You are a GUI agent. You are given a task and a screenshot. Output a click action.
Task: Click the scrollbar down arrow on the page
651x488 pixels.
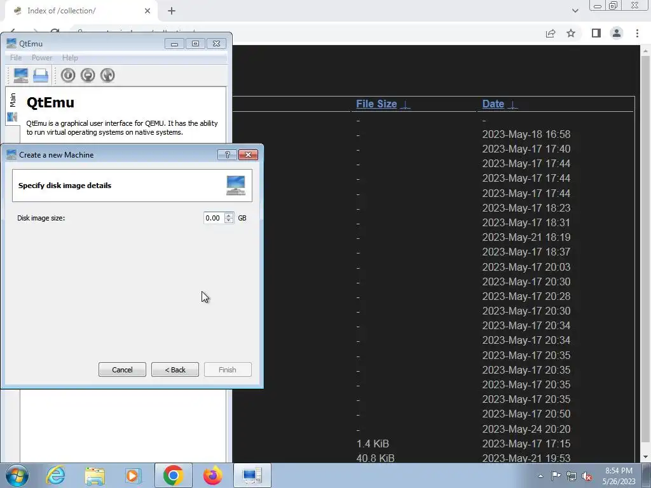pos(645,457)
